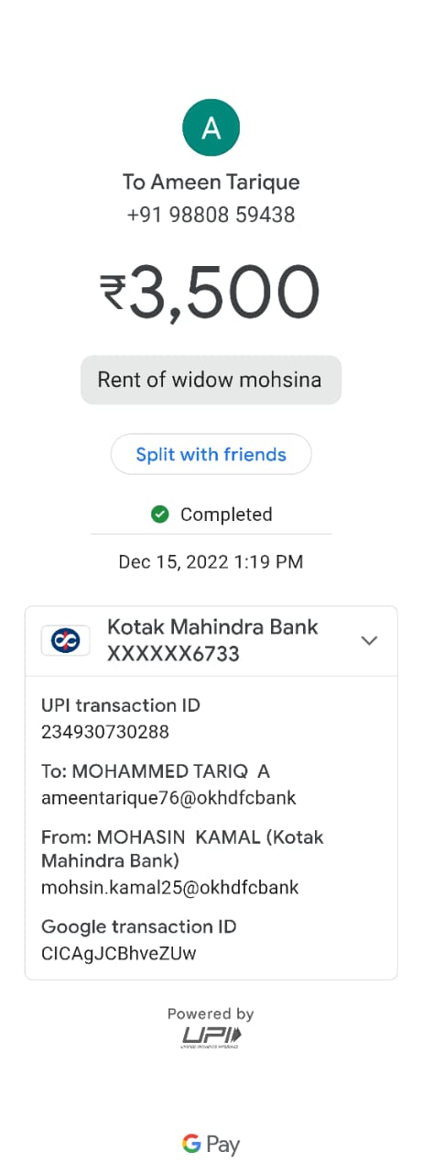Image resolution: width=423 pixels, height=1174 pixels.
Task: Select the Google transaction ID CICAgJCBhveZUw
Action: (119, 953)
